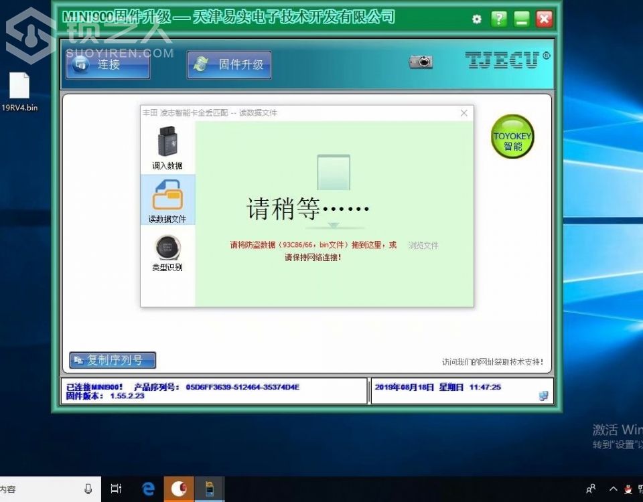This screenshot has height=502, width=643.
Task: Open help question mark icon
Action: pos(499,19)
